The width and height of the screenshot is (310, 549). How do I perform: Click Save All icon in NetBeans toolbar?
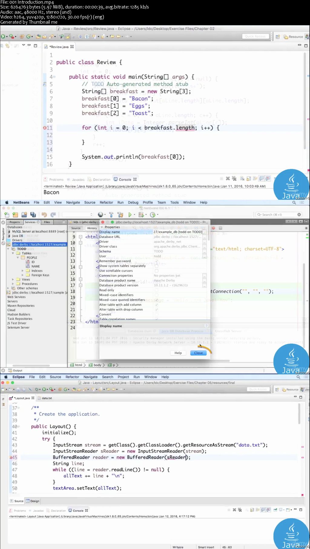pyautogui.click(x=33, y=215)
